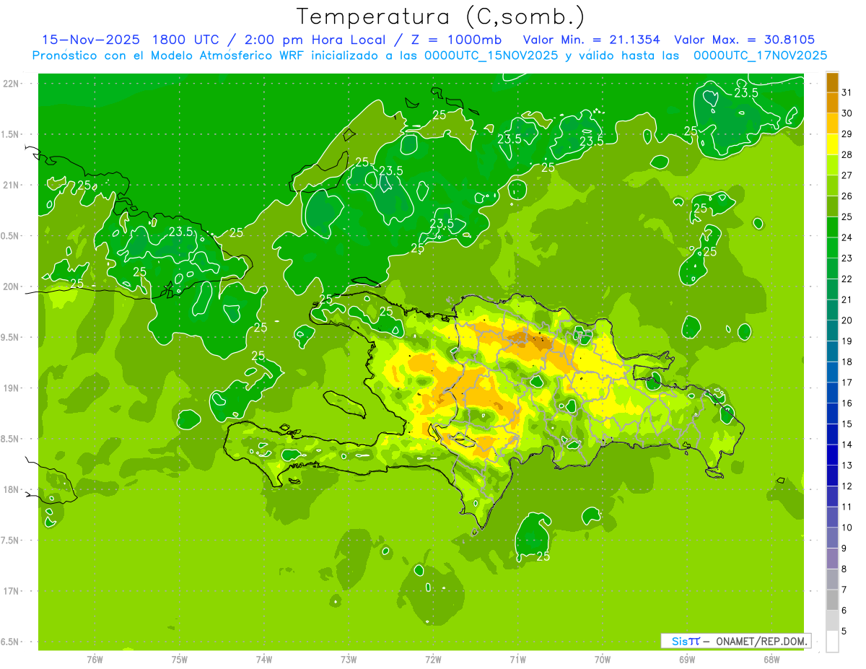Click the "22N" latitude axis label
Viewport: 866px width, 669px height.
click(x=11, y=84)
